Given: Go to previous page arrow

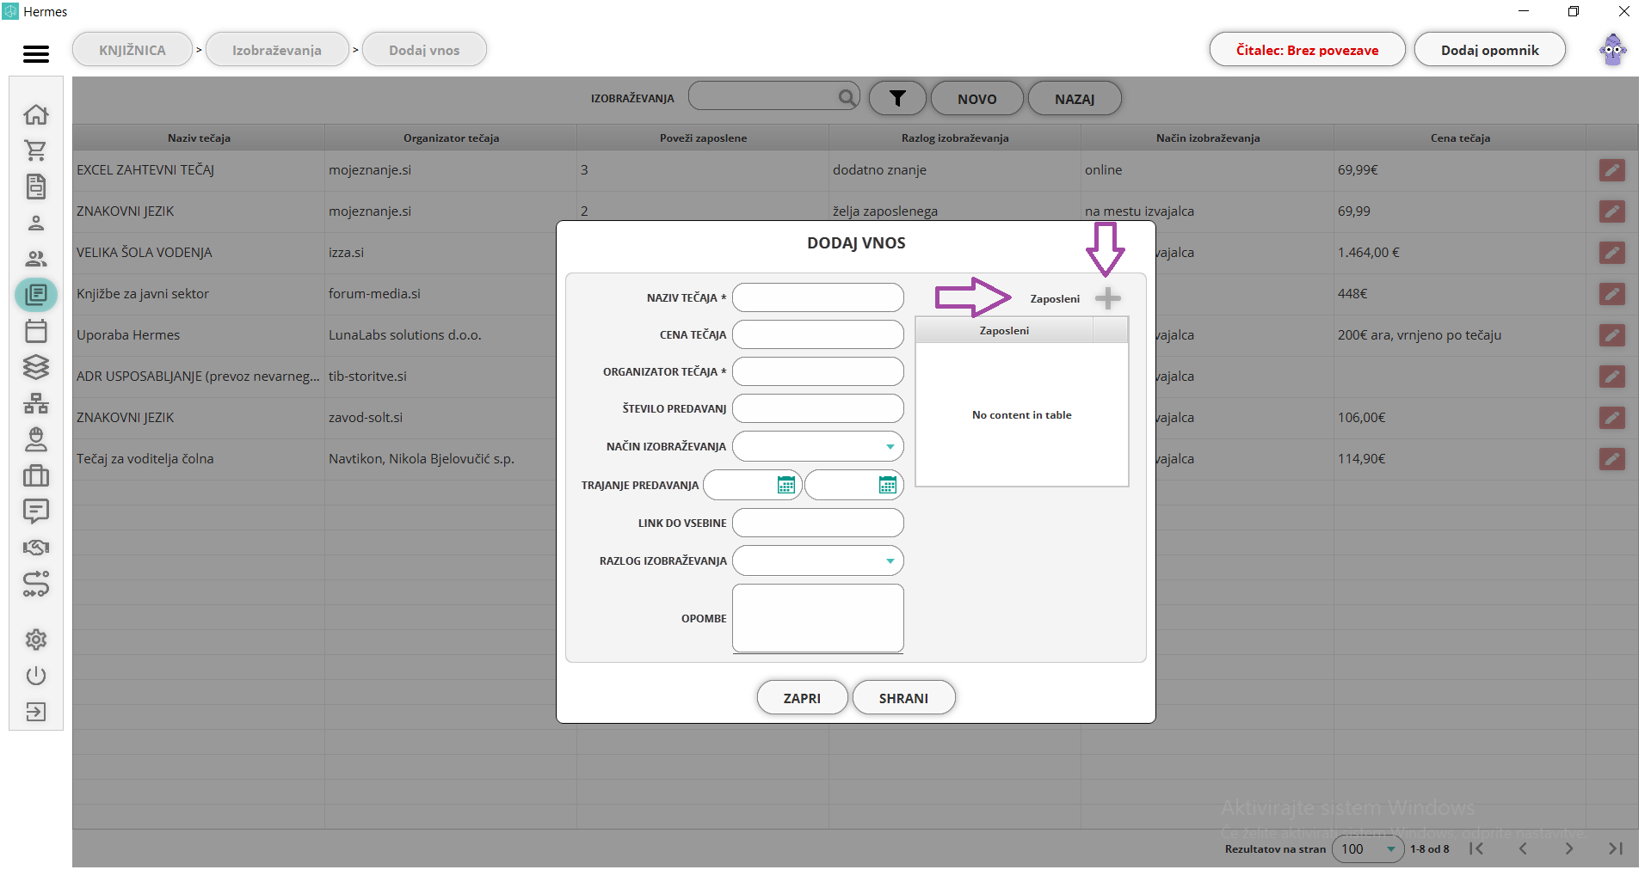Looking at the screenshot, I should [1523, 849].
